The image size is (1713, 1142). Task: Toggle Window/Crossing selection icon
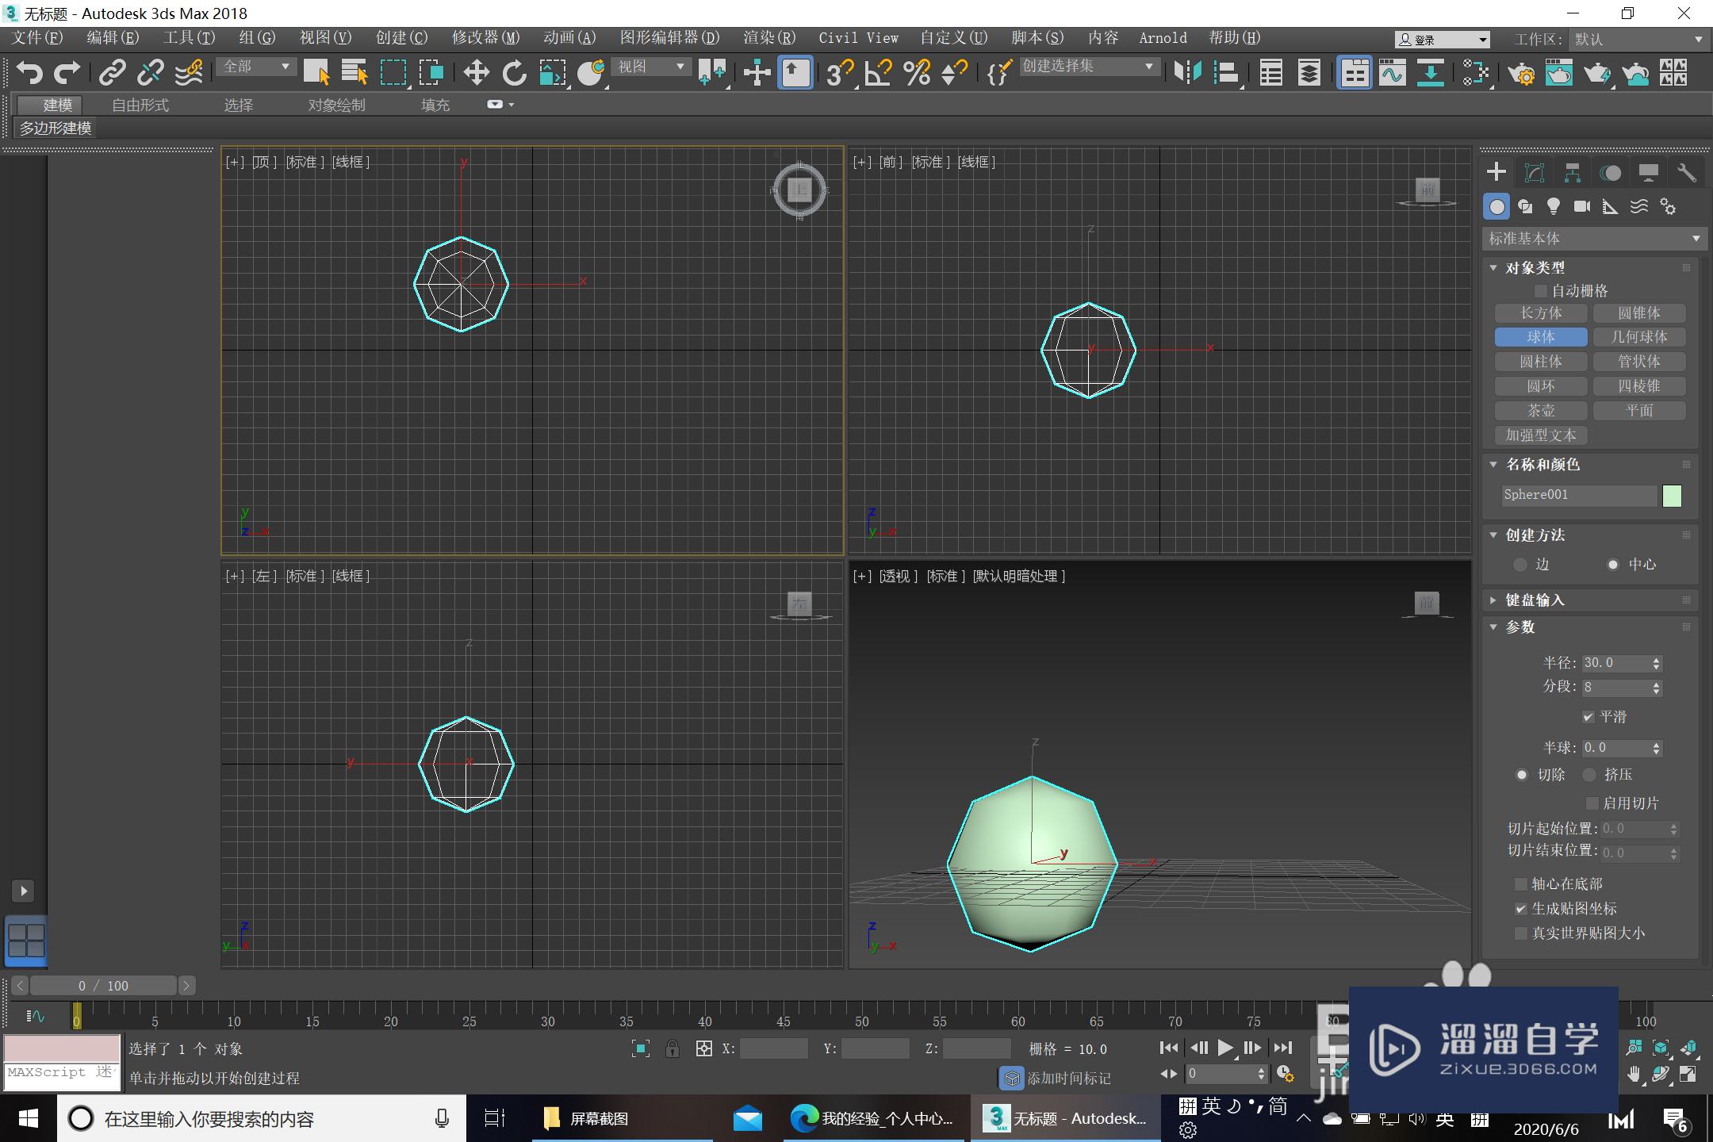pos(431,73)
